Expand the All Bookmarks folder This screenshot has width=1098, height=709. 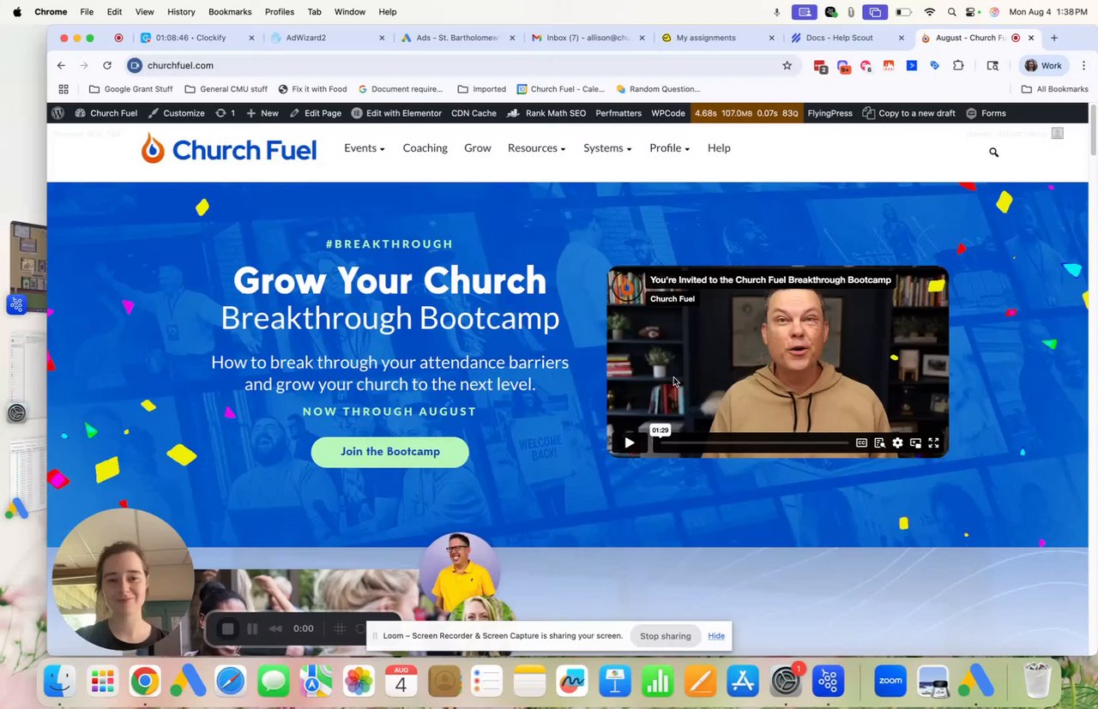[x=1054, y=89]
